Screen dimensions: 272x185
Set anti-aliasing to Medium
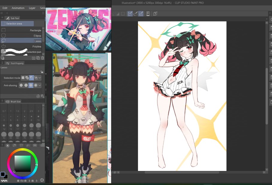(31, 85)
